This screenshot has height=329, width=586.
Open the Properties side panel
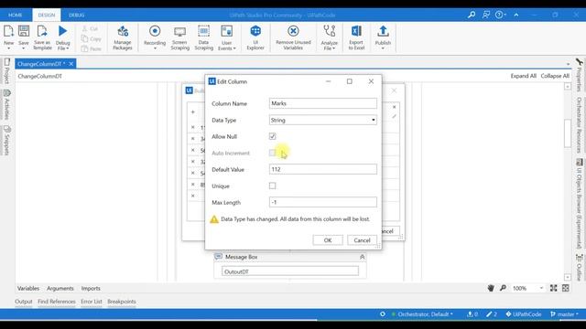[x=579, y=75]
